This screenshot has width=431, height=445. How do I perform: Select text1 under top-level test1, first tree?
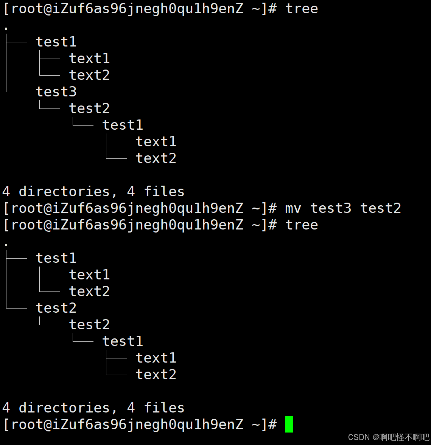click(89, 59)
